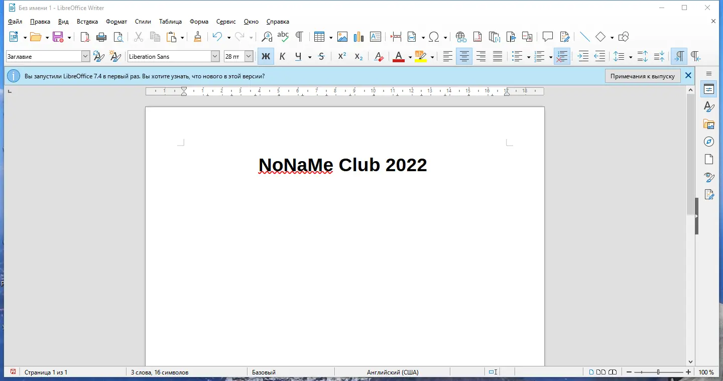The image size is (723, 381).
Task: Insert a chart into the document
Action: pyautogui.click(x=358, y=37)
